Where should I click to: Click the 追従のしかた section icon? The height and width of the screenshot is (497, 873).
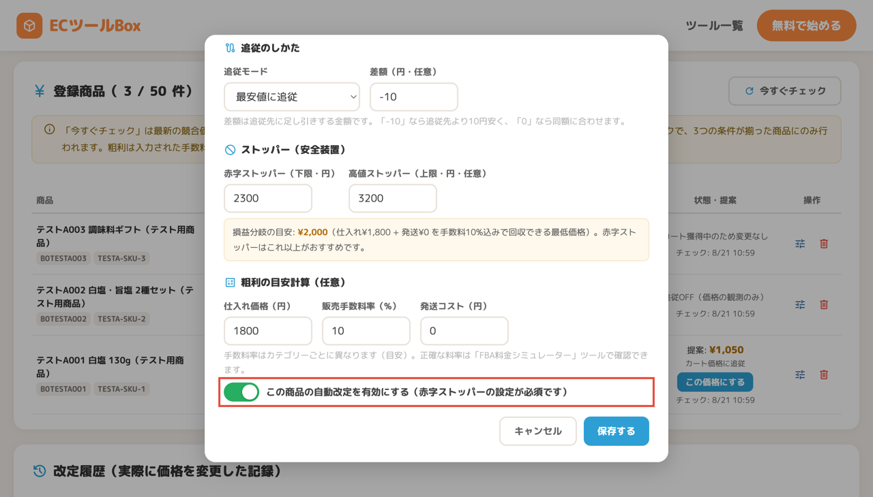230,48
